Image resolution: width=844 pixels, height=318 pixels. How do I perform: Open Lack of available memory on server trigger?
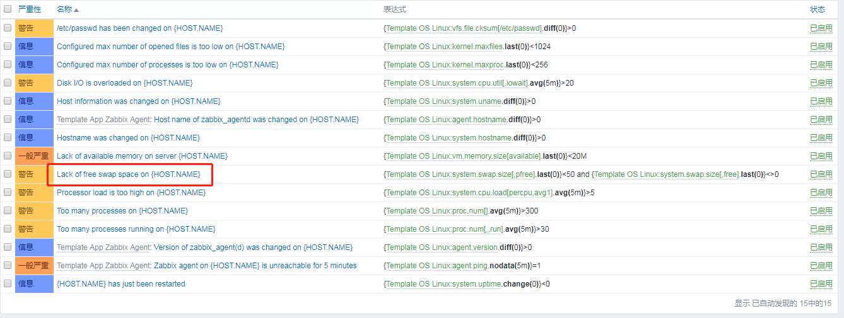(142, 156)
